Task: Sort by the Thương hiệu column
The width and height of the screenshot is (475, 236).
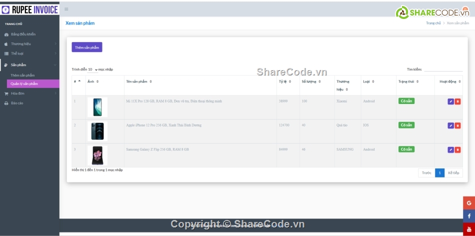Action: pos(346,89)
